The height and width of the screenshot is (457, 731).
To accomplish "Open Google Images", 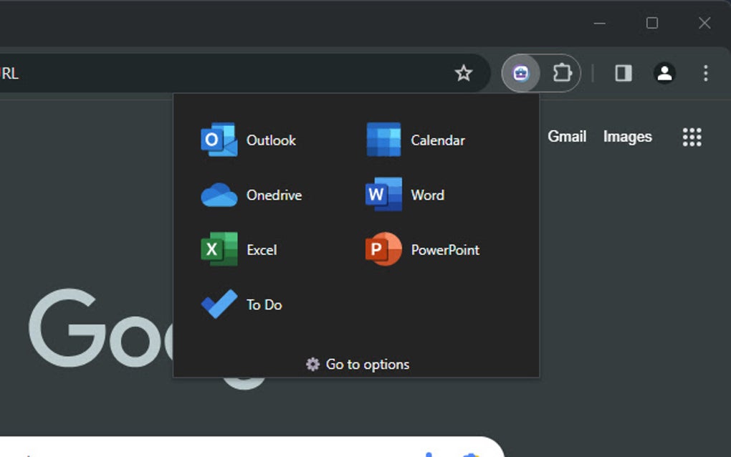I will (x=627, y=137).
